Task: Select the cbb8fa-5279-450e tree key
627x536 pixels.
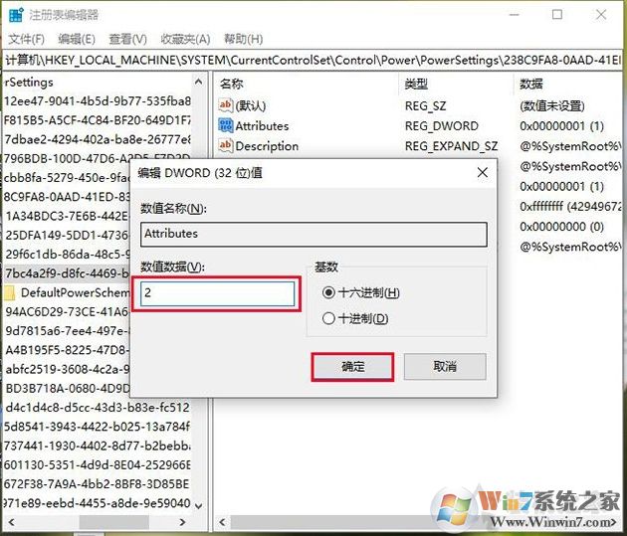Action: [68, 178]
